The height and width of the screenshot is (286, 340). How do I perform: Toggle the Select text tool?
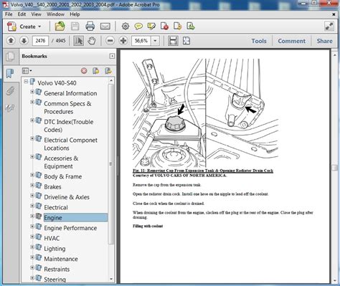78,41
